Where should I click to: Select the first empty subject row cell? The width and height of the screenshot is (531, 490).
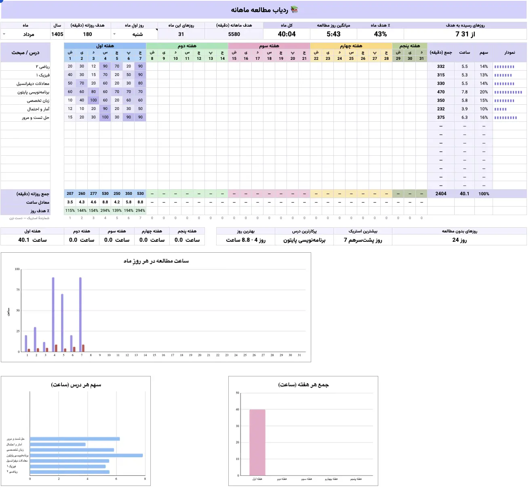click(x=25, y=126)
